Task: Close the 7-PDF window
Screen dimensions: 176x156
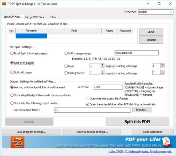Action: point(170,4)
